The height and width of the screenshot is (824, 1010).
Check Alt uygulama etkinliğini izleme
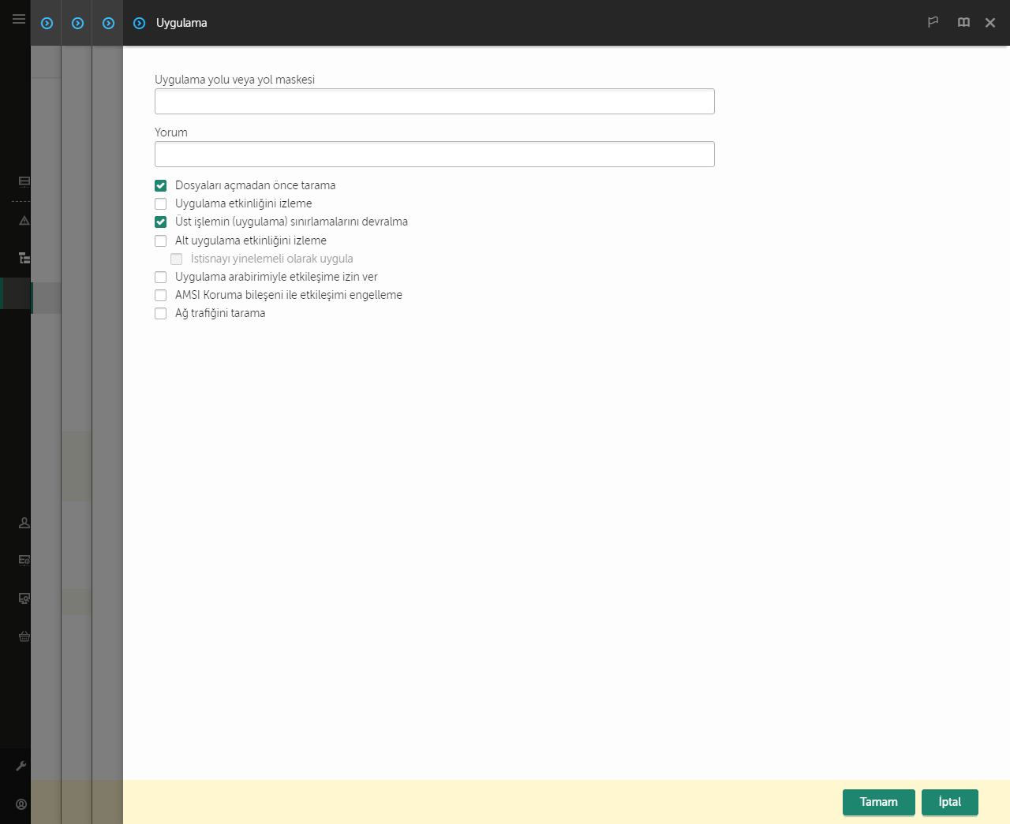point(161,240)
